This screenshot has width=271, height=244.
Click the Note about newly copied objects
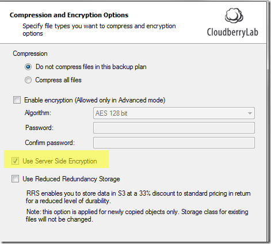click(137, 215)
